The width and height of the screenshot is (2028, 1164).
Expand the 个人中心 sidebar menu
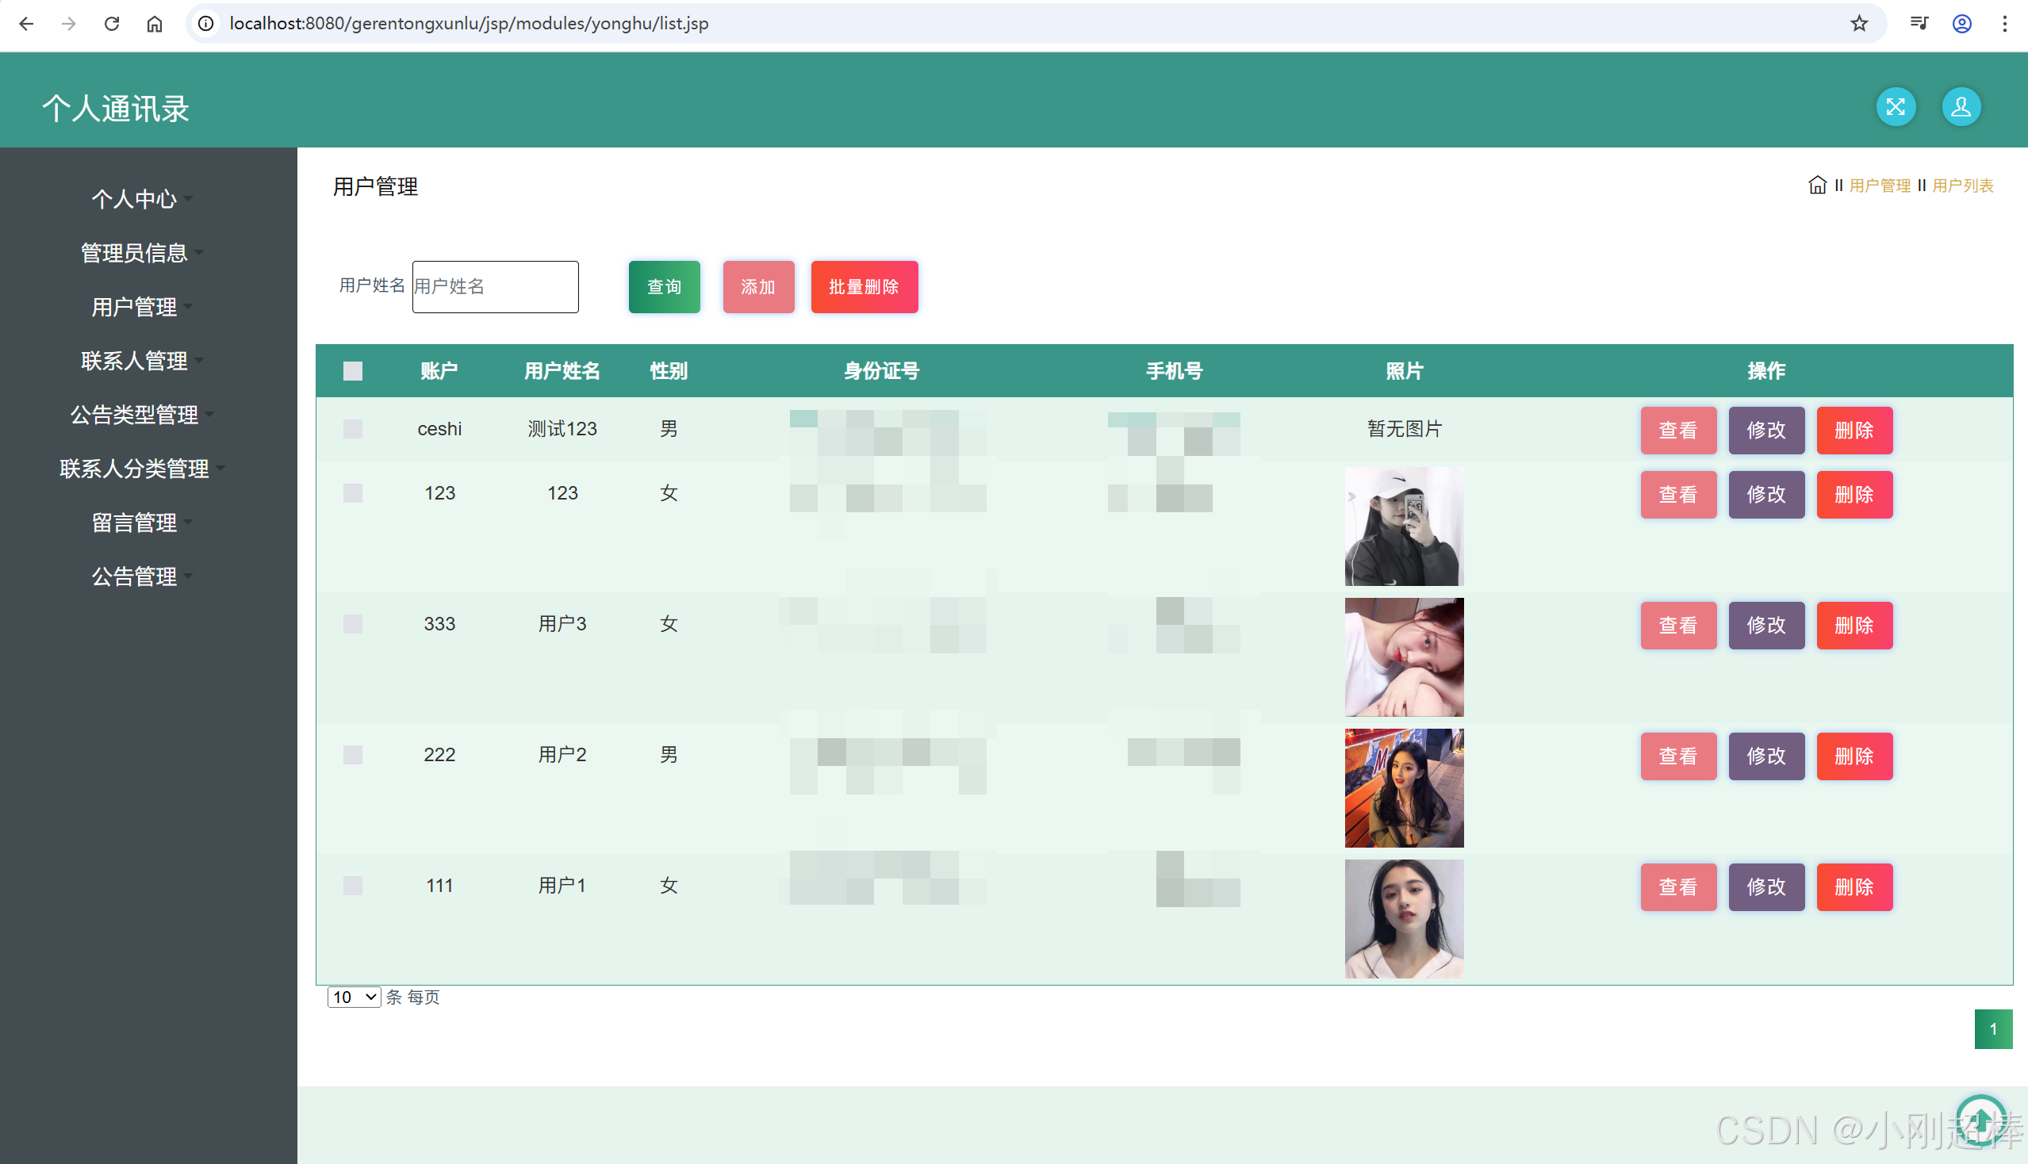click(134, 198)
